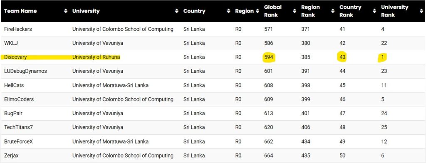Sort table by Region arrow icon
The image size is (426, 163).
pyautogui.click(x=258, y=11)
